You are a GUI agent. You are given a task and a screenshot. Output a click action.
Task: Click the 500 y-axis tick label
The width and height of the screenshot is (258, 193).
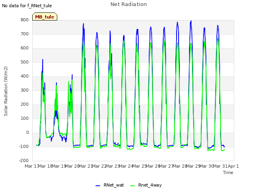[x=25, y=62]
